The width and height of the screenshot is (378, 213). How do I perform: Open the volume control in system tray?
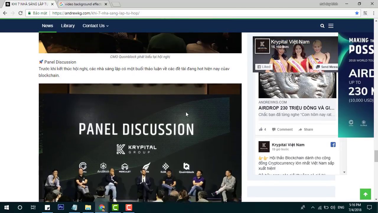(333, 207)
